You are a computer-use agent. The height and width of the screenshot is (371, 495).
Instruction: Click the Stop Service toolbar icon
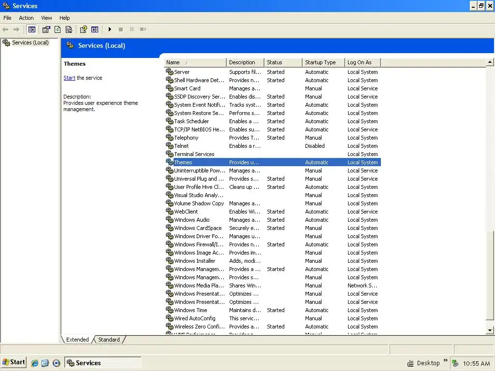click(120, 29)
